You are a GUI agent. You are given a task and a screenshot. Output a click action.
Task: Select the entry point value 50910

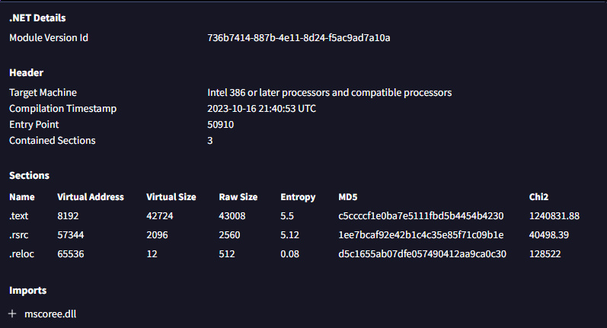point(221,125)
